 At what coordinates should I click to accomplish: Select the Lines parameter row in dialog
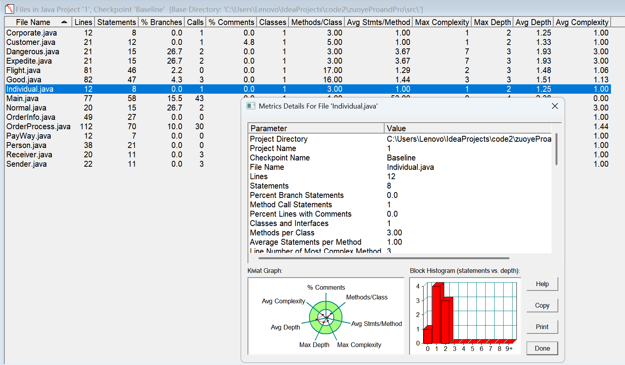pos(400,176)
